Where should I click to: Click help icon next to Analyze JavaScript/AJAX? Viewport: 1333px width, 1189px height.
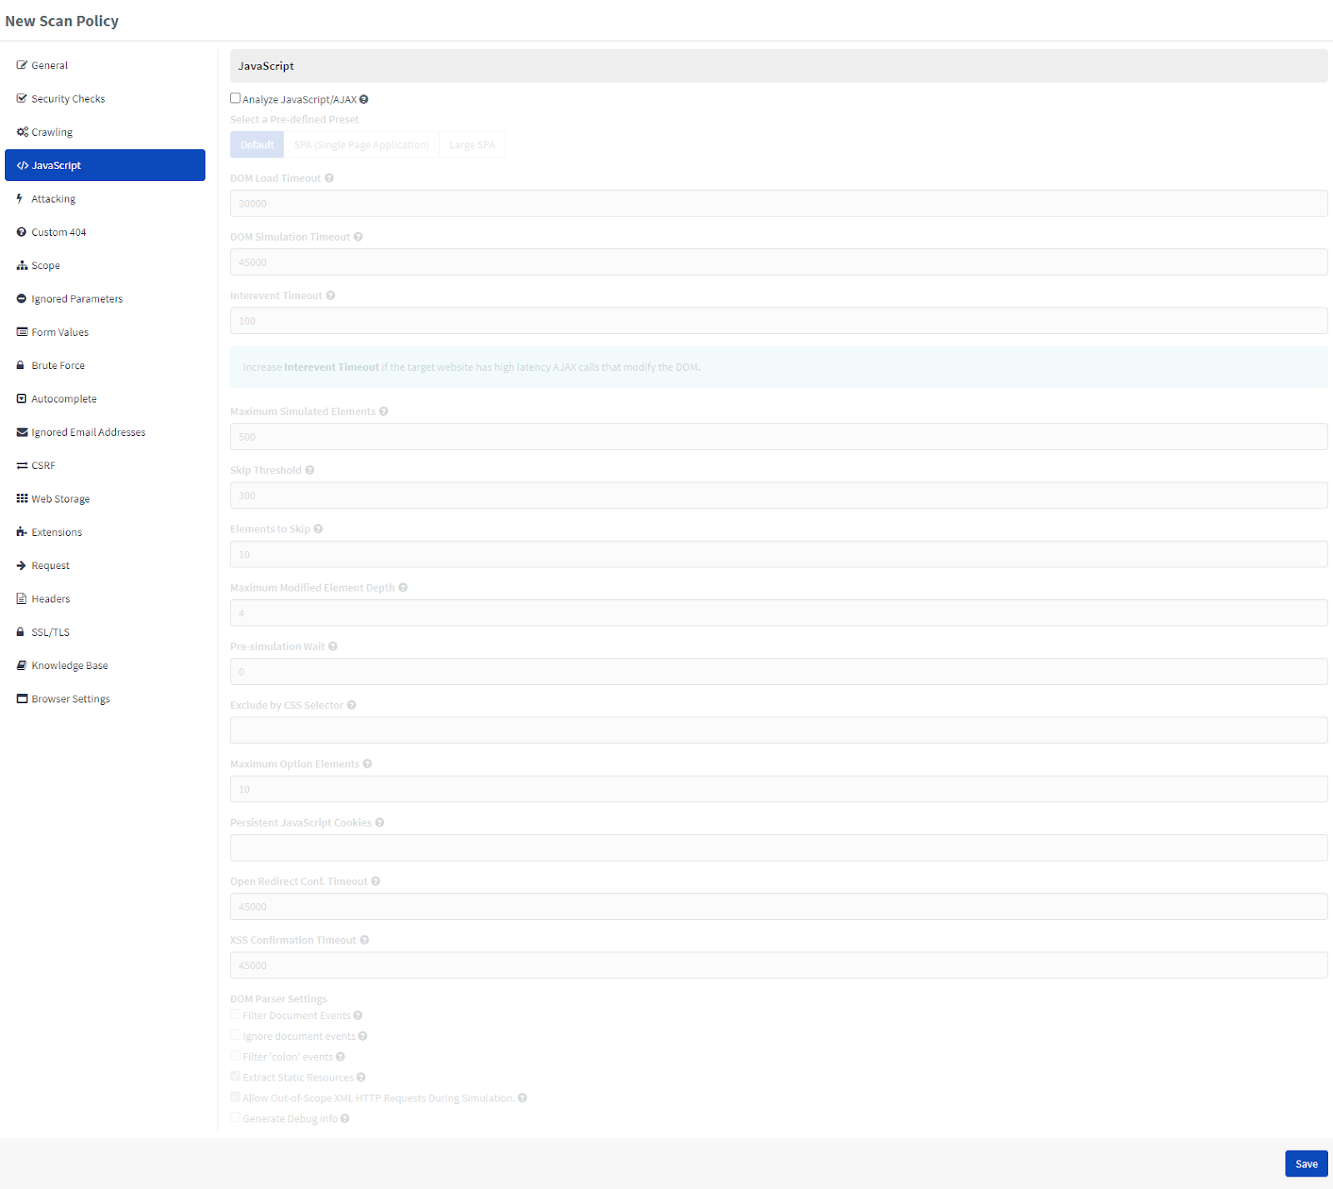pyautogui.click(x=364, y=99)
